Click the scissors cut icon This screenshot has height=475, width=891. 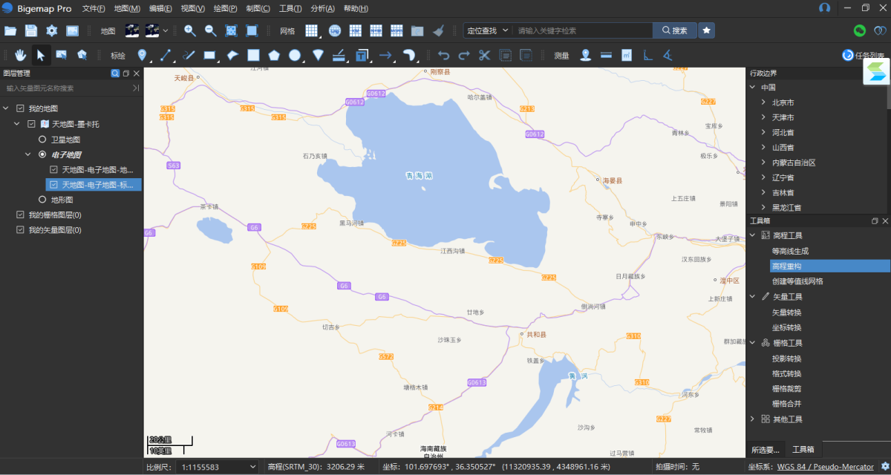tap(484, 55)
